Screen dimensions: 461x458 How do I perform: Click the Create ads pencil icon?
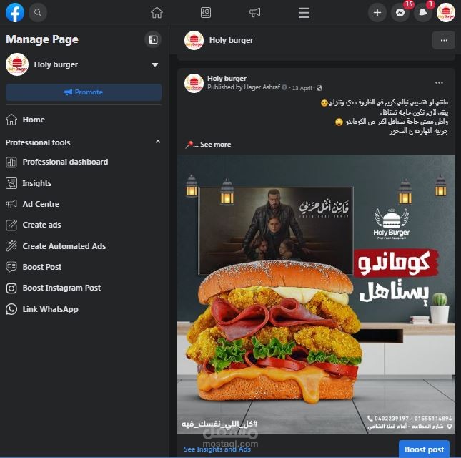[11, 225]
